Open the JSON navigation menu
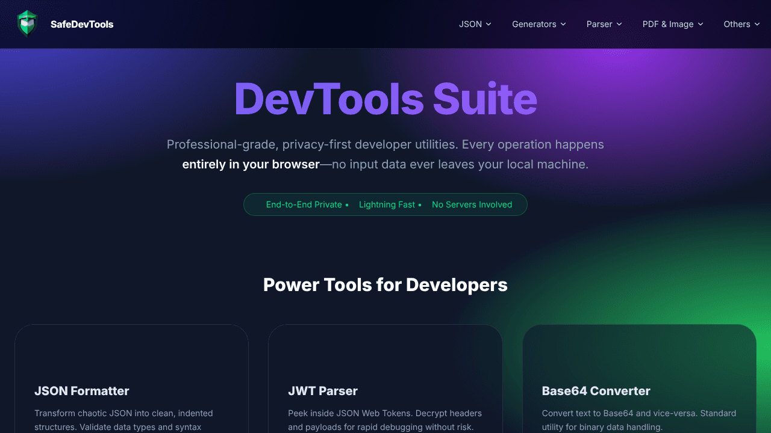 pyautogui.click(x=475, y=24)
